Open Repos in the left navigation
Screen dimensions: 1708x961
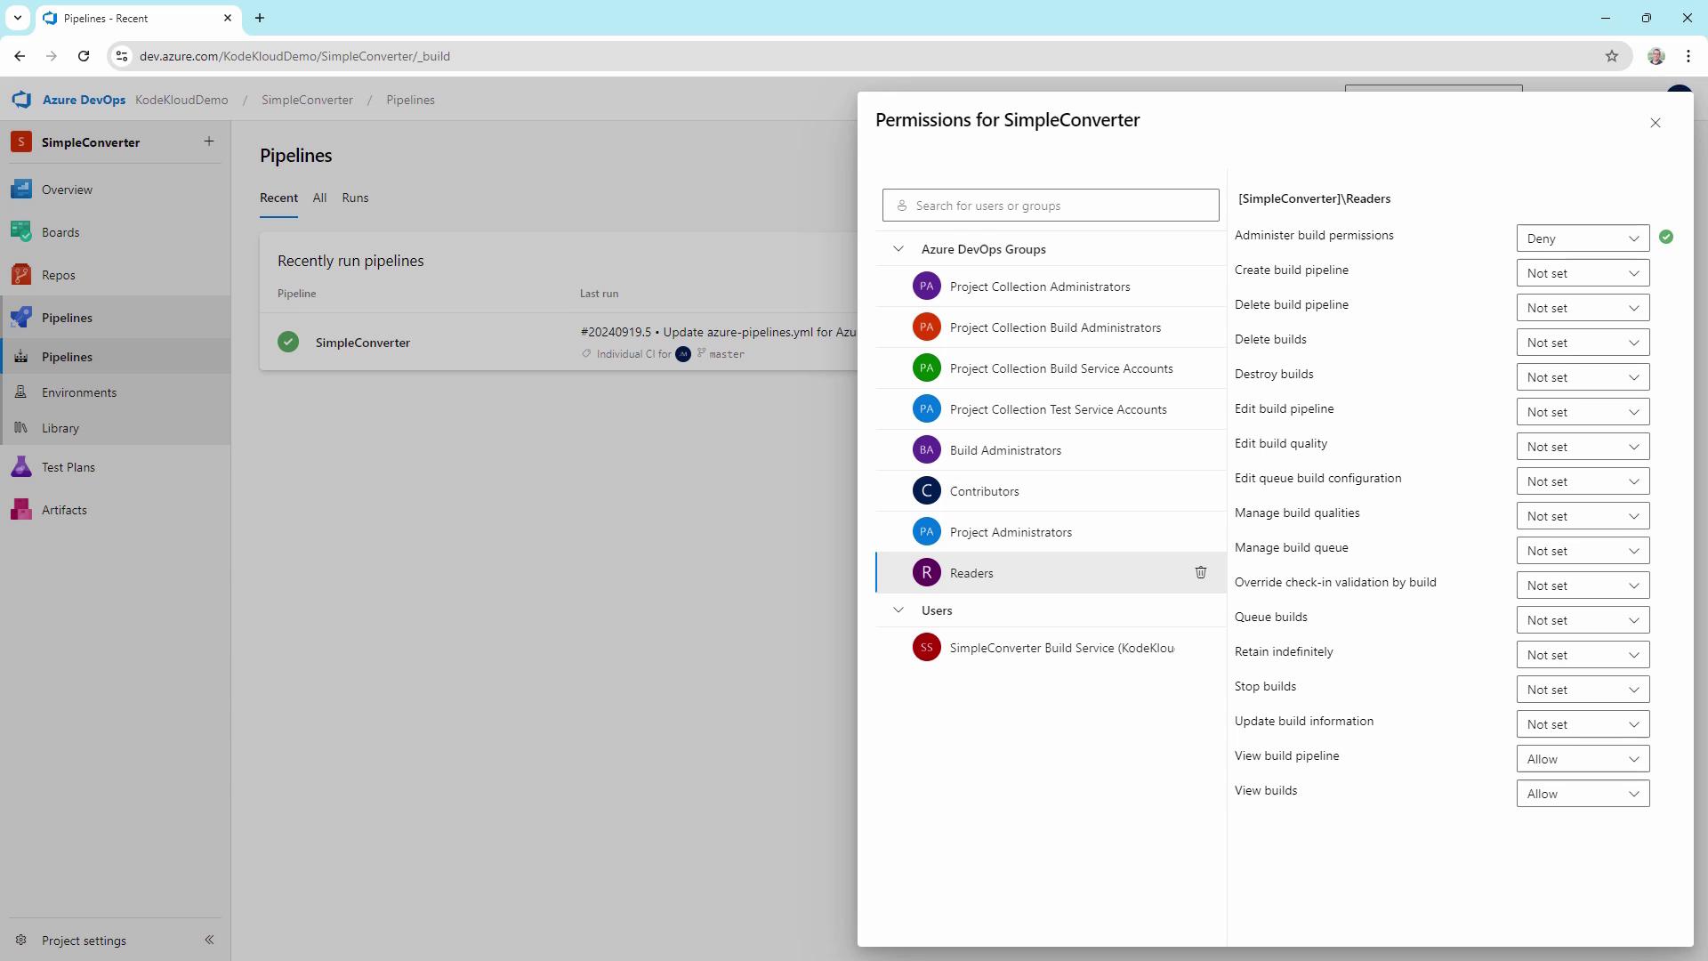[59, 275]
